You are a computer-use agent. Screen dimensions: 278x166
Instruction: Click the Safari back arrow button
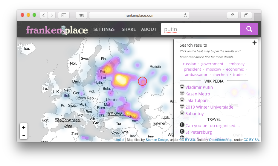44,15
